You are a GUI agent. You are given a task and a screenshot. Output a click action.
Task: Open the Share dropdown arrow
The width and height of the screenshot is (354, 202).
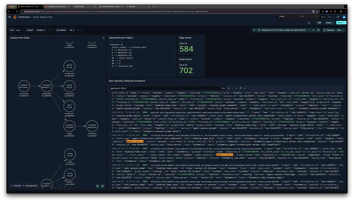(x=345, y=22)
